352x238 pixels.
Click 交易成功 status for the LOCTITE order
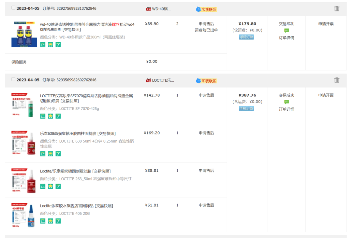(x=286, y=95)
